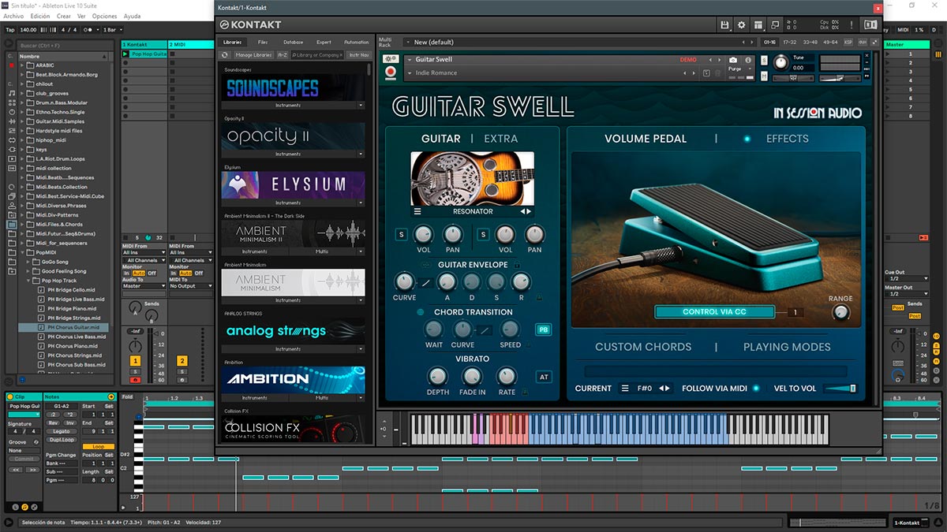This screenshot has height=532, width=947.
Task: Toggle the Follow Via MIDI LED
Action: coord(756,388)
